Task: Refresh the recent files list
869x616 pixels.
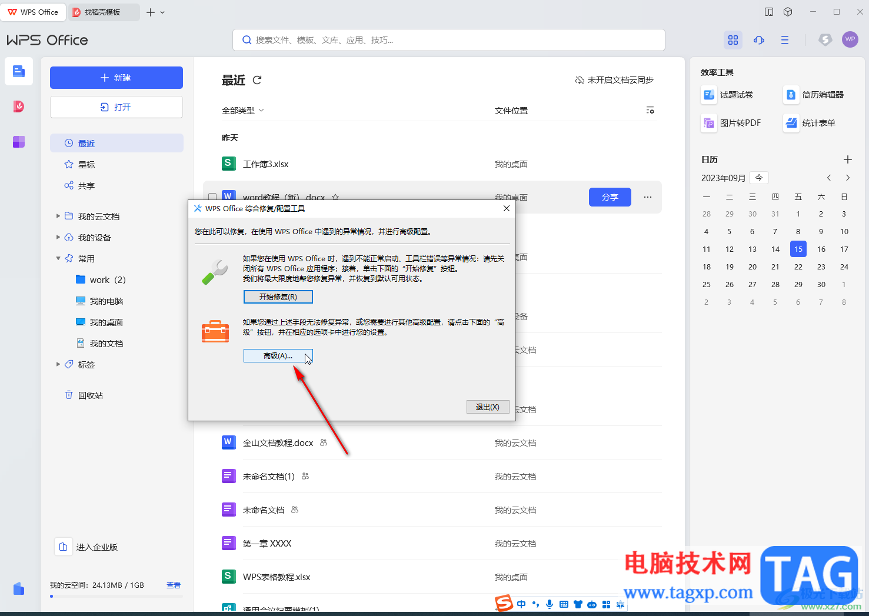Action: click(257, 80)
